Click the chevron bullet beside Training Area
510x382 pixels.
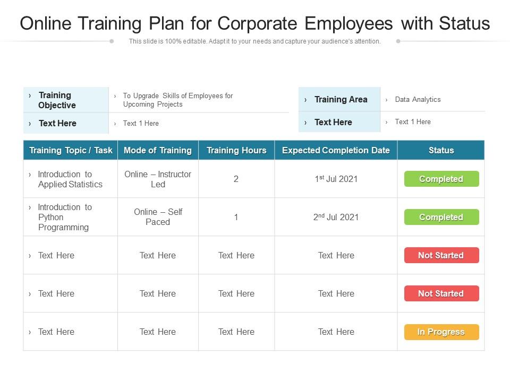(x=305, y=100)
